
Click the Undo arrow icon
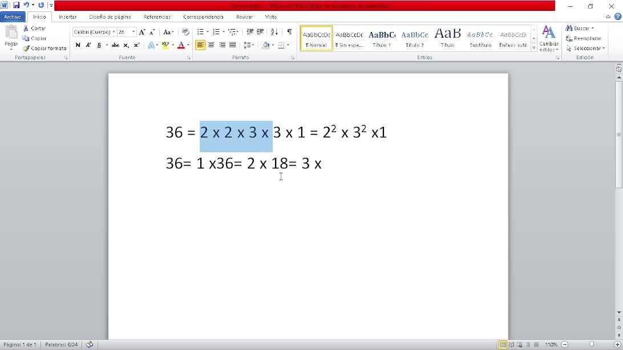[26, 6]
